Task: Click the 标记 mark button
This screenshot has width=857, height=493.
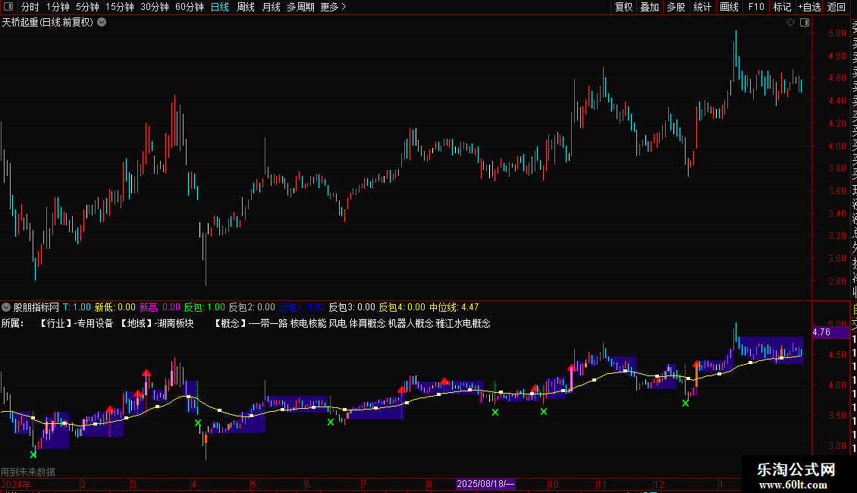Action: tap(782, 7)
